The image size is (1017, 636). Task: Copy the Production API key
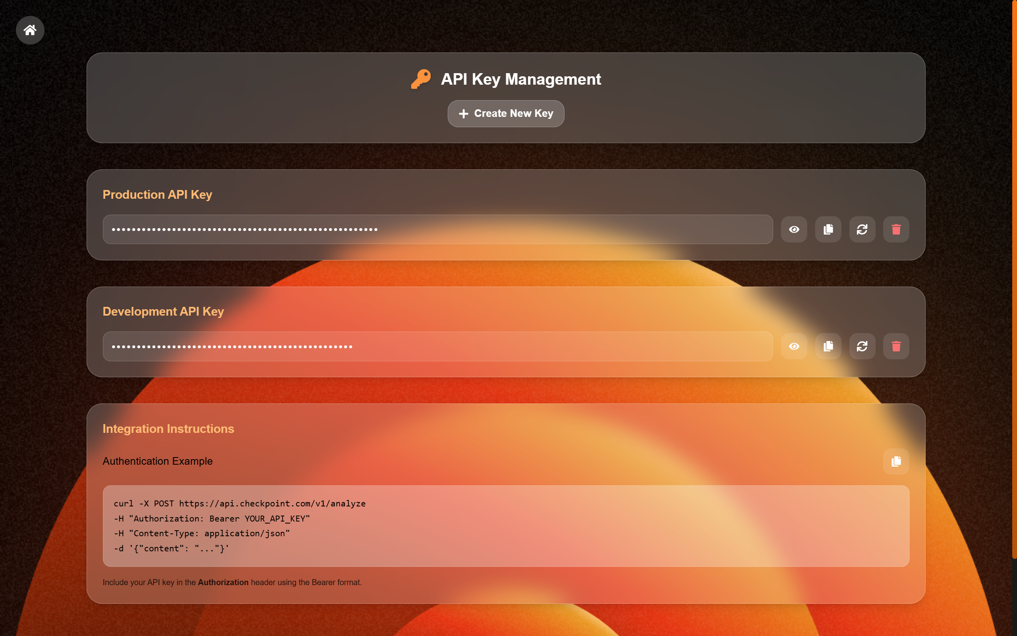(x=828, y=229)
